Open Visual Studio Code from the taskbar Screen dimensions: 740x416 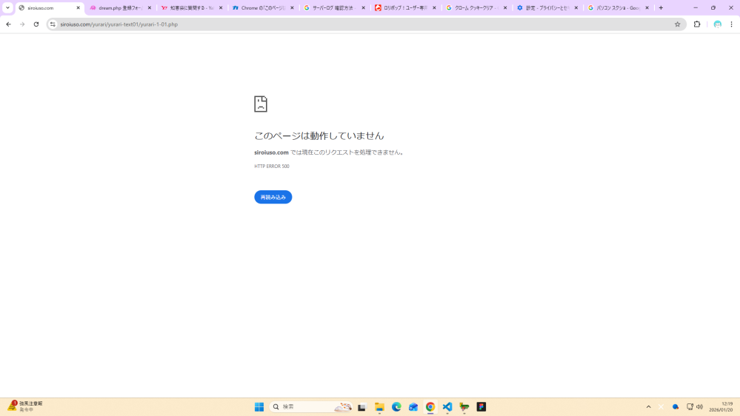[447, 407]
